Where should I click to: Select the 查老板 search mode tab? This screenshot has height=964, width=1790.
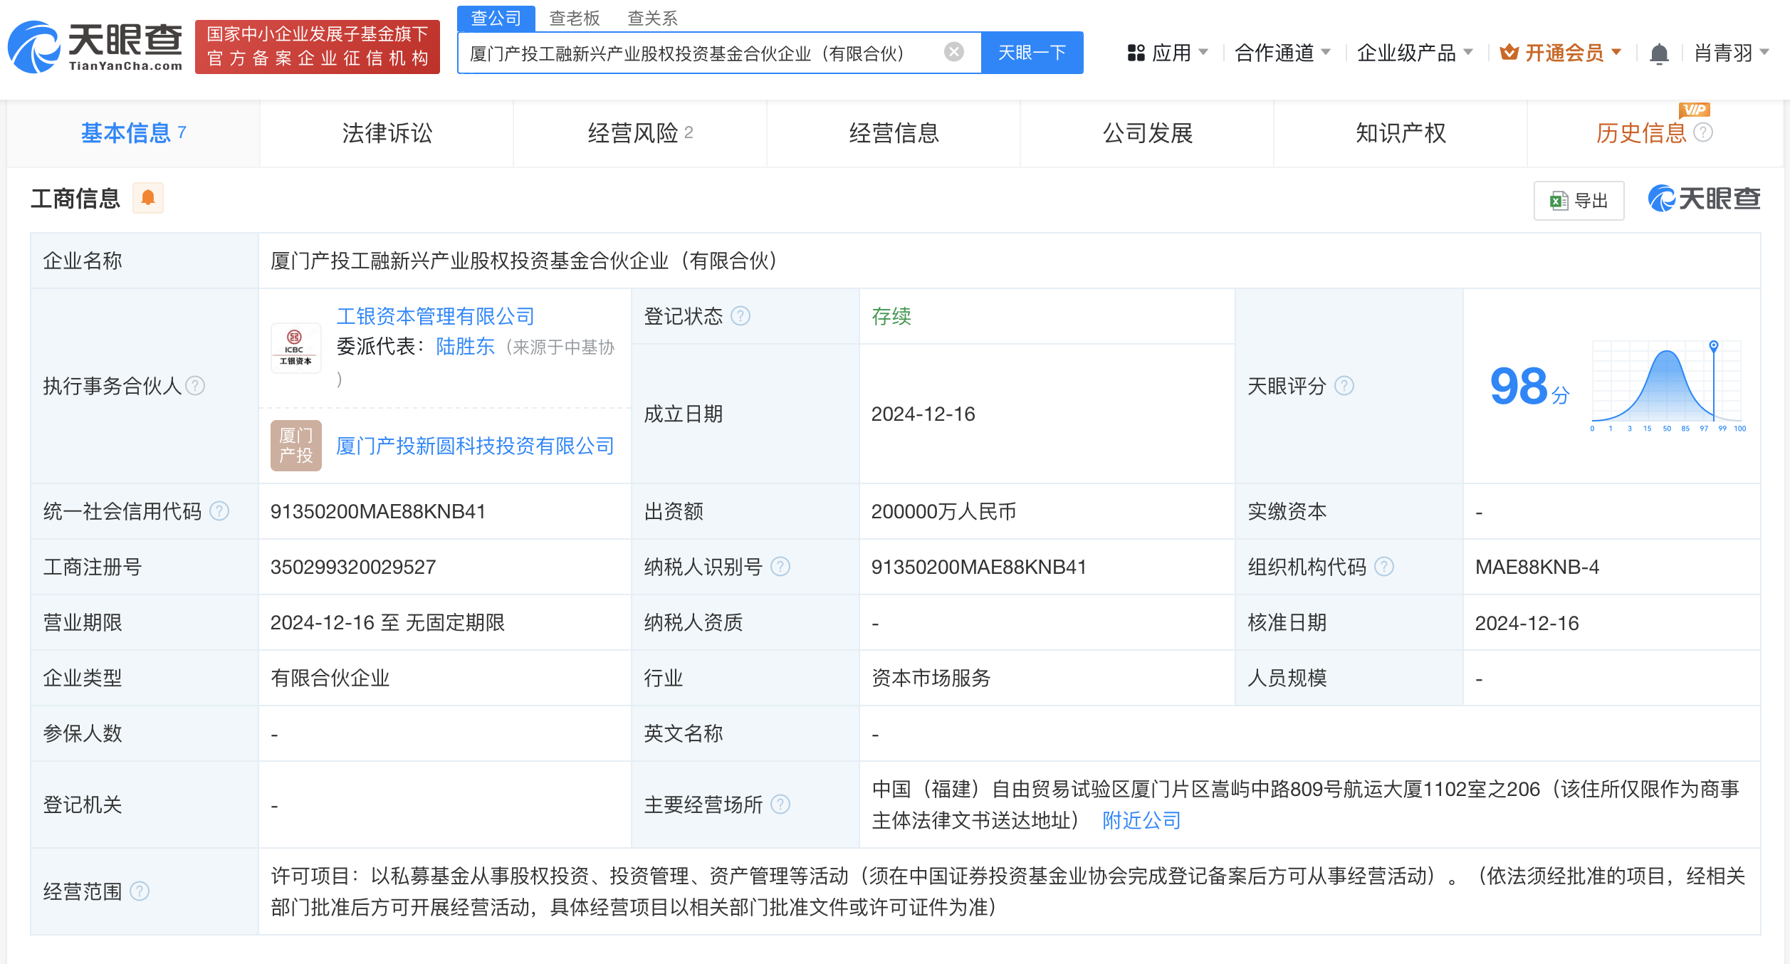click(x=574, y=18)
